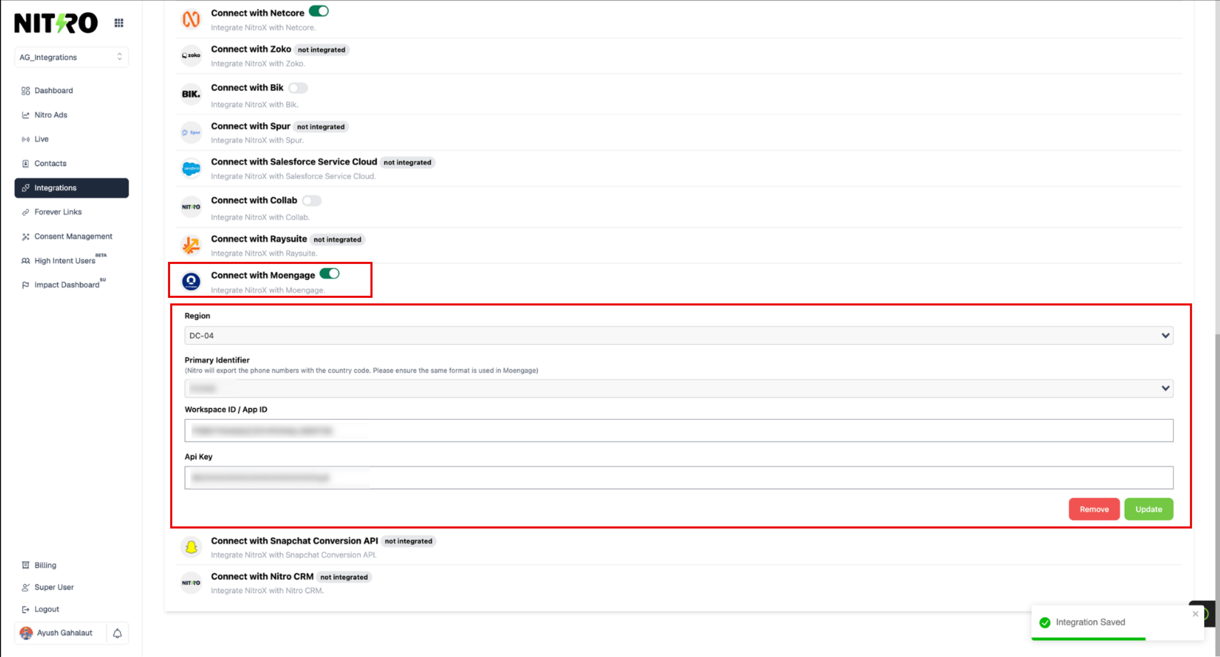This screenshot has width=1220, height=657.
Task: Open the Region DC-04 dropdown
Action: (x=679, y=336)
